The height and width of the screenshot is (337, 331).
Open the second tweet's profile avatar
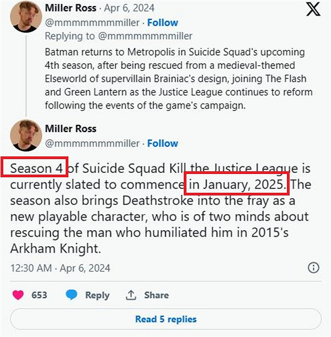[x=24, y=137]
